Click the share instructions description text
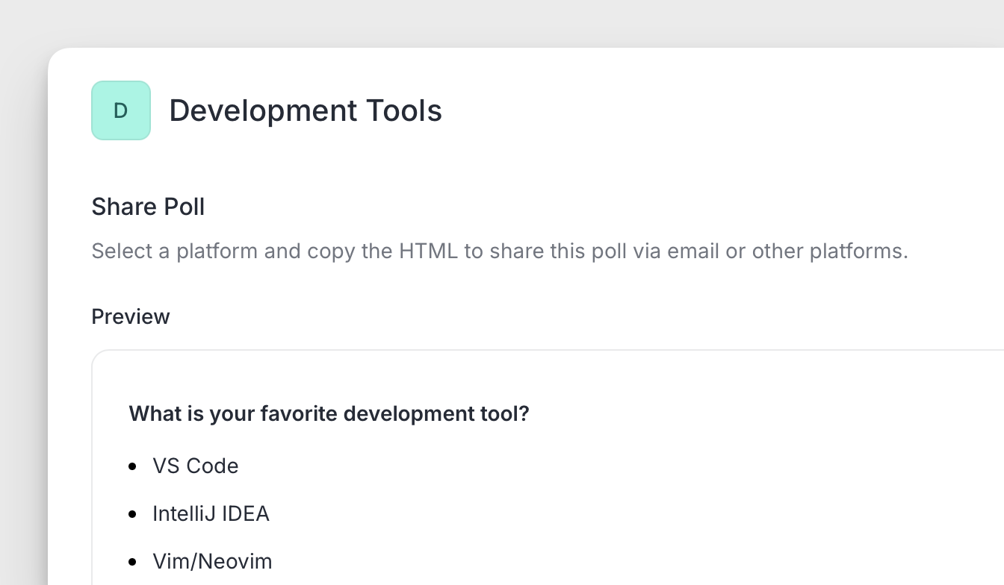Viewport: 1004px width, 585px height. click(x=499, y=251)
